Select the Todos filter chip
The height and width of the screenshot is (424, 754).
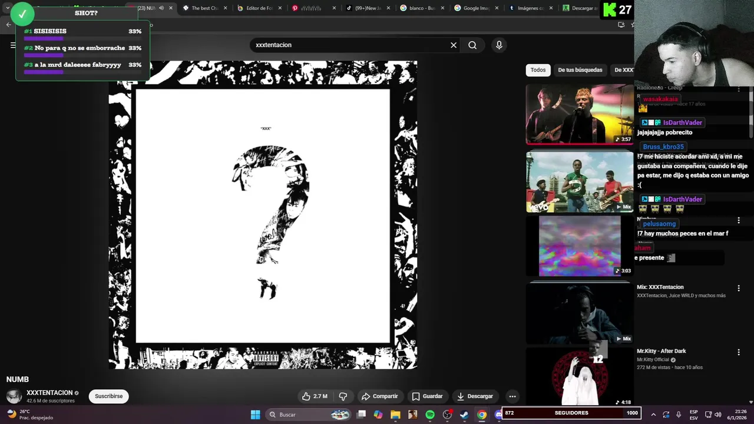pos(538,70)
